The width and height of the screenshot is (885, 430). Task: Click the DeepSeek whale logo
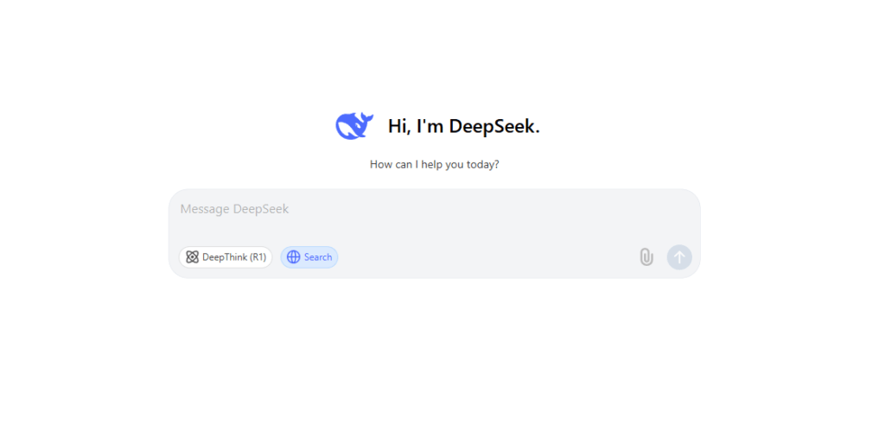click(354, 126)
